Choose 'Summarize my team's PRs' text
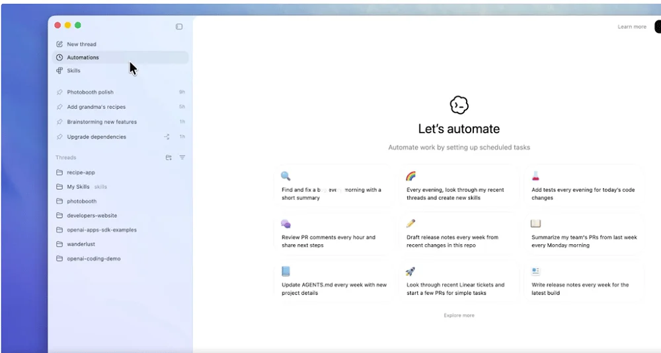Viewport: 661px width, 353px height. click(584, 241)
